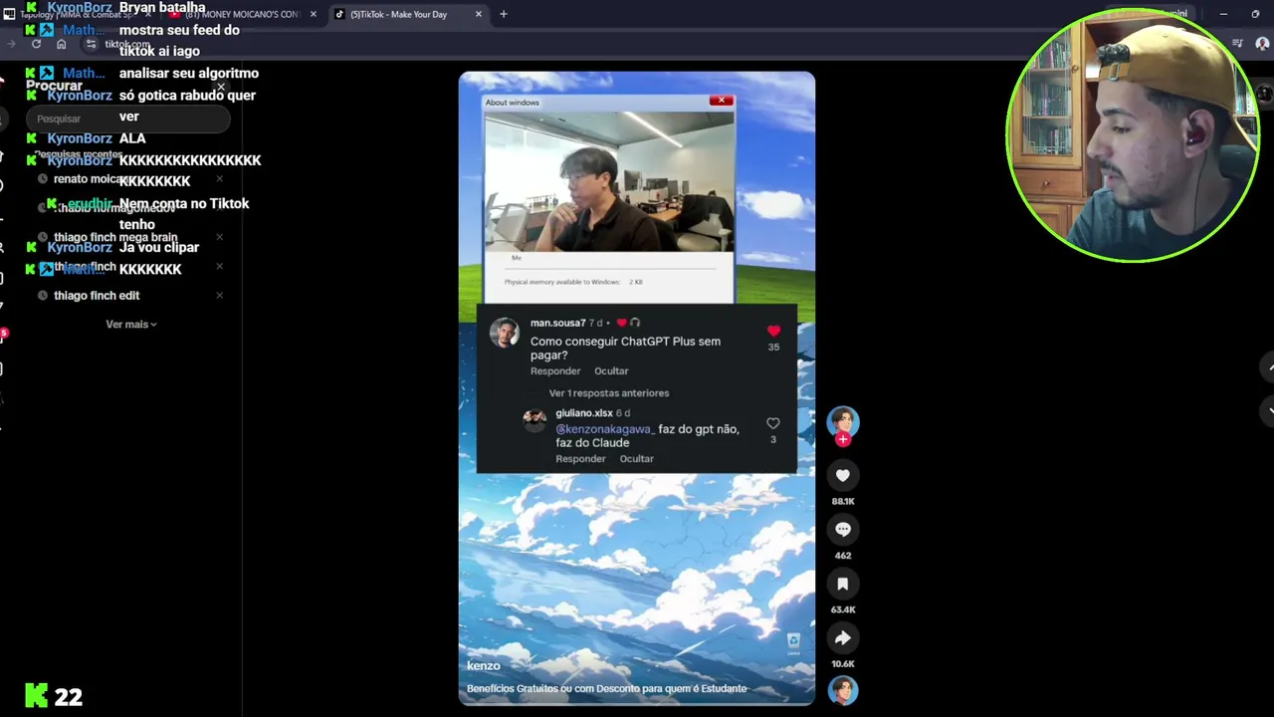Go to the next video with down arrow

tap(1268, 411)
